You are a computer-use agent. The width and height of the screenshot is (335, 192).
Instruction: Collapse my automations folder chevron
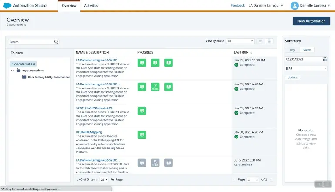[12, 71]
